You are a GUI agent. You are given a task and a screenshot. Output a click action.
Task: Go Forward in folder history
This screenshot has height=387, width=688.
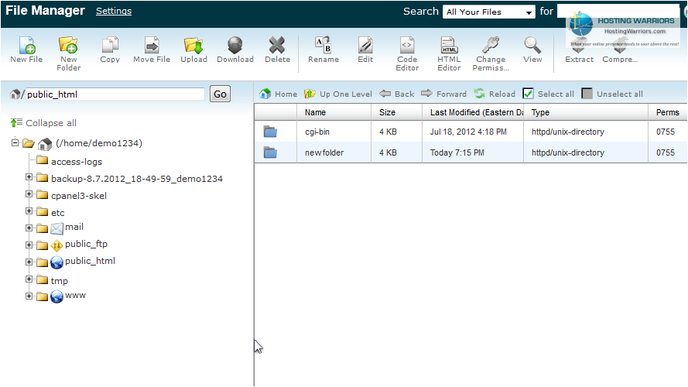pyautogui.click(x=443, y=94)
